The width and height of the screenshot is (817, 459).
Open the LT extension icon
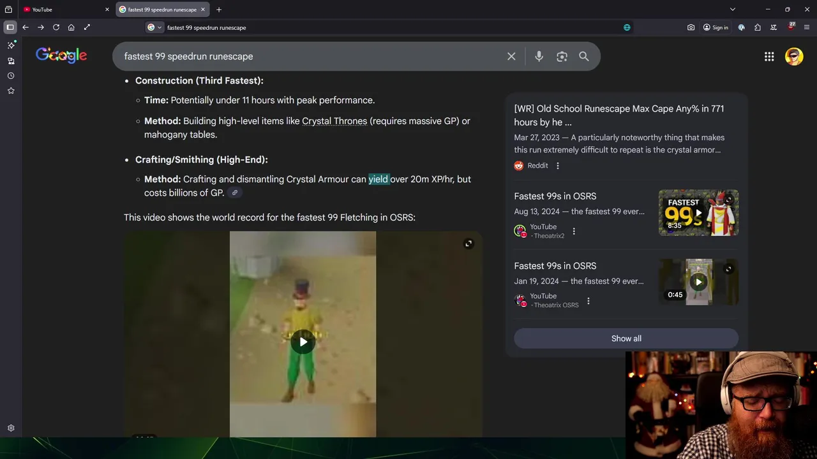click(x=774, y=27)
